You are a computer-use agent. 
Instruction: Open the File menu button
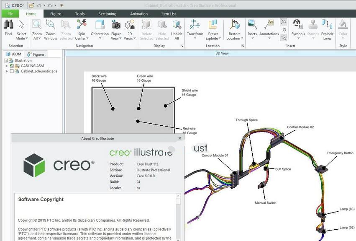pos(10,14)
